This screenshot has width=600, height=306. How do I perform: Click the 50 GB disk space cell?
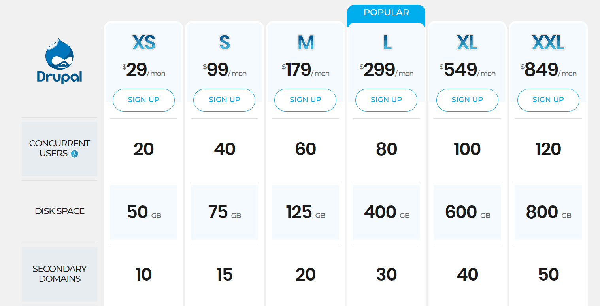143,213
